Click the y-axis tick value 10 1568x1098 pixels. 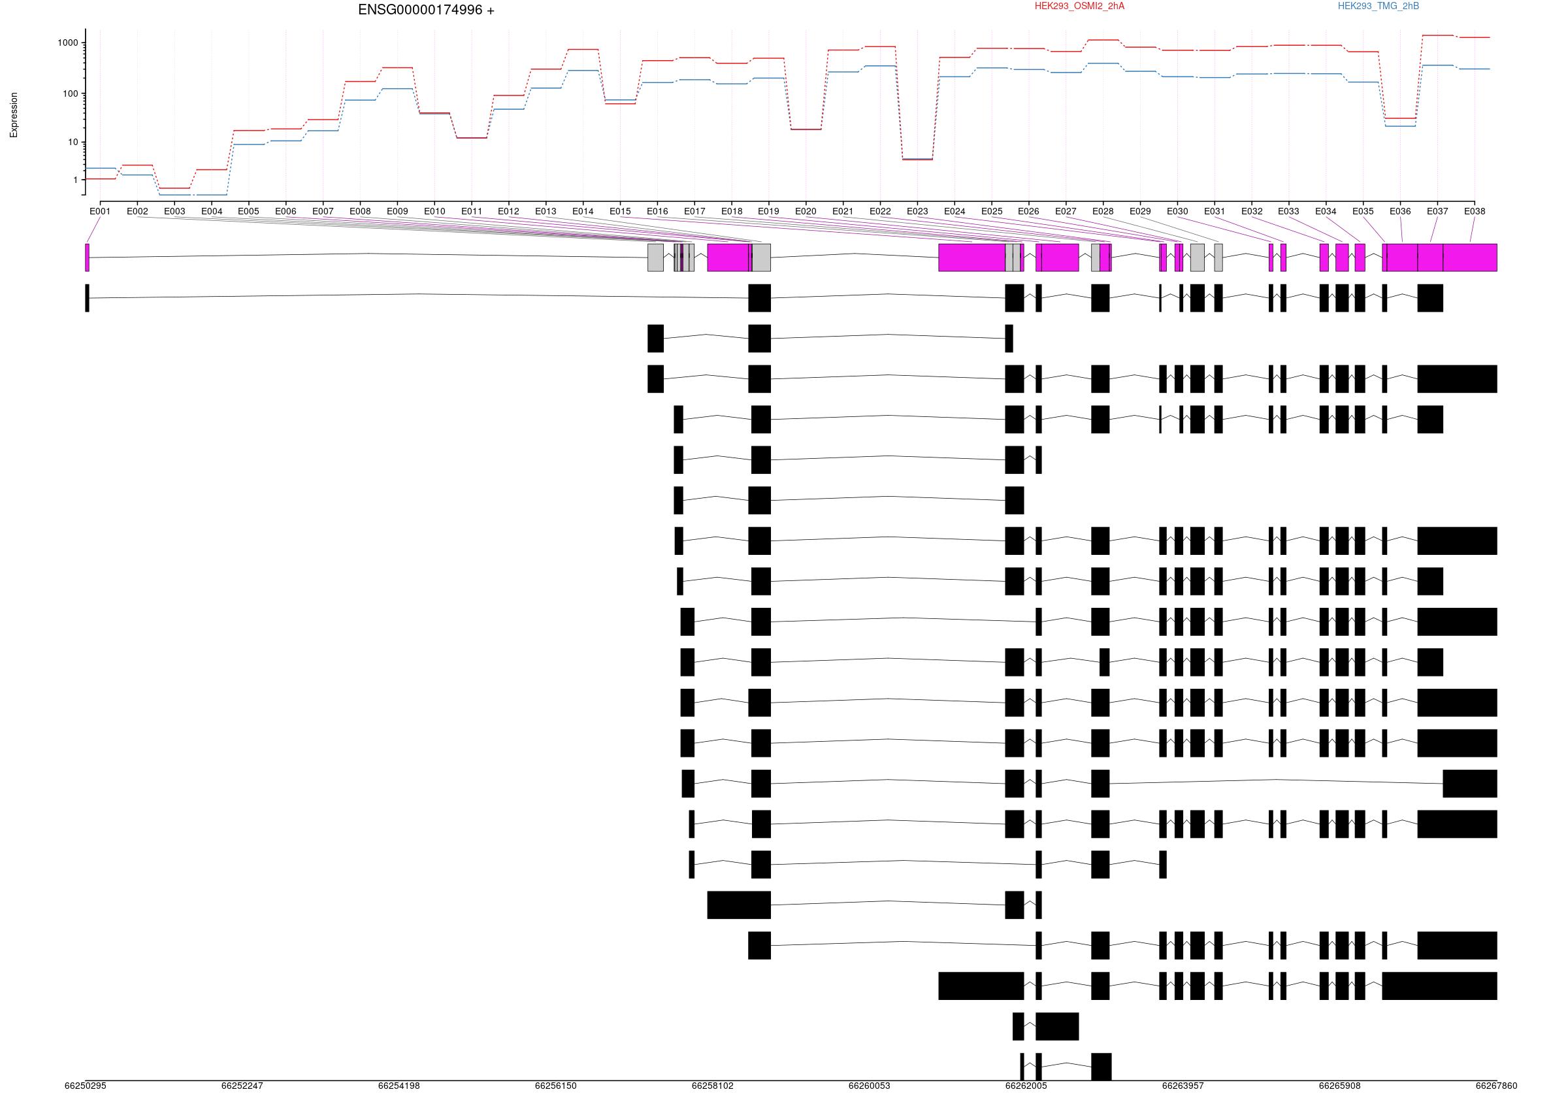pyautogui.click(x=74, y=142)
